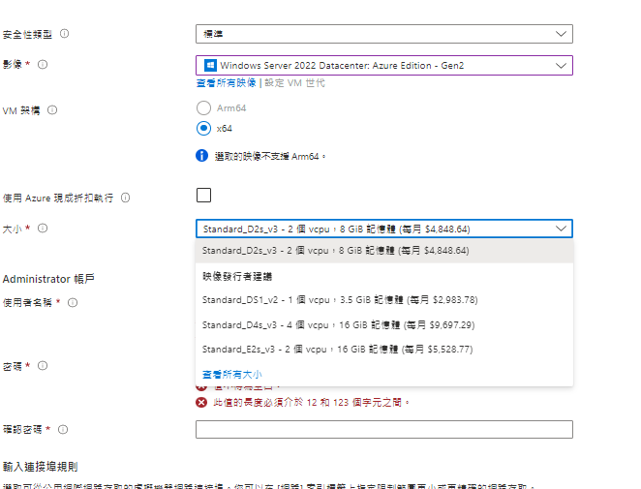Enable the Azure 現成折扣執行 checkbox
Viewport: 641px width, 489px height.
[x=203, y=195]
